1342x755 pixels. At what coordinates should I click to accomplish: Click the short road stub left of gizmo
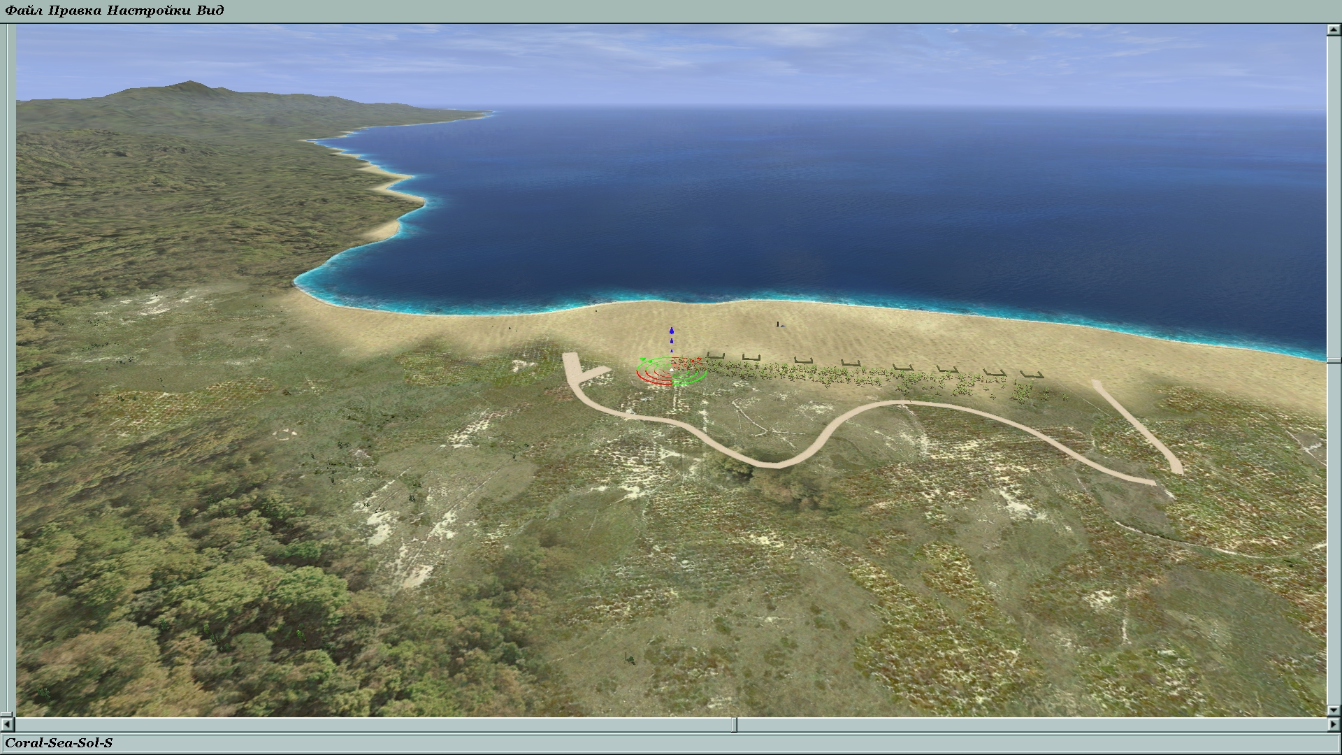point(596,373)
